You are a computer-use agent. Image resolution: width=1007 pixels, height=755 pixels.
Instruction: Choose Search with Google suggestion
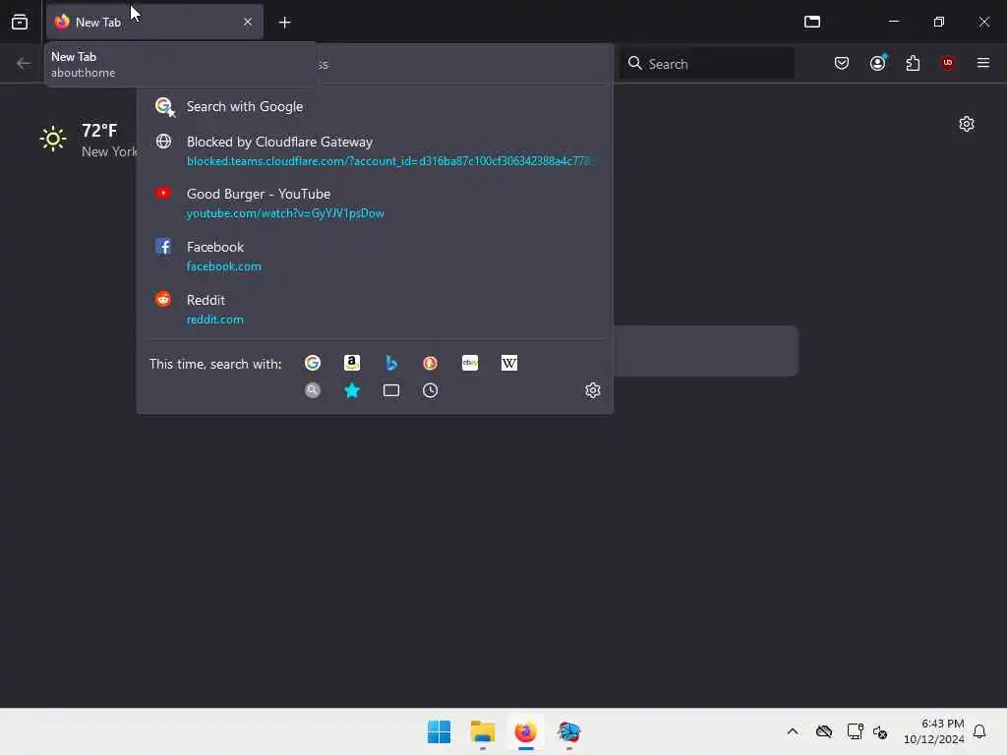pyautogui.click(x=375, y=106)
